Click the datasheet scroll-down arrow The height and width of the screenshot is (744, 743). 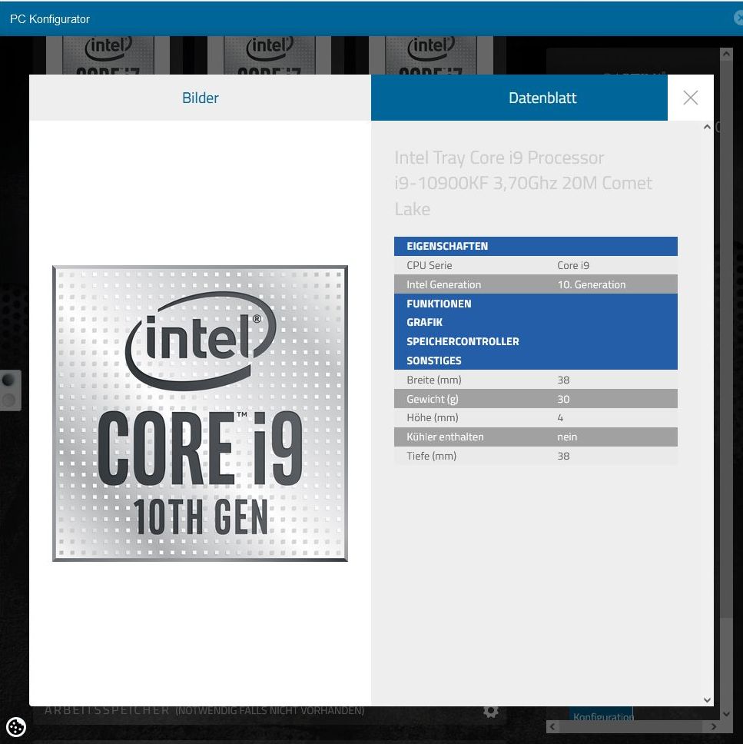click(707, 700)
